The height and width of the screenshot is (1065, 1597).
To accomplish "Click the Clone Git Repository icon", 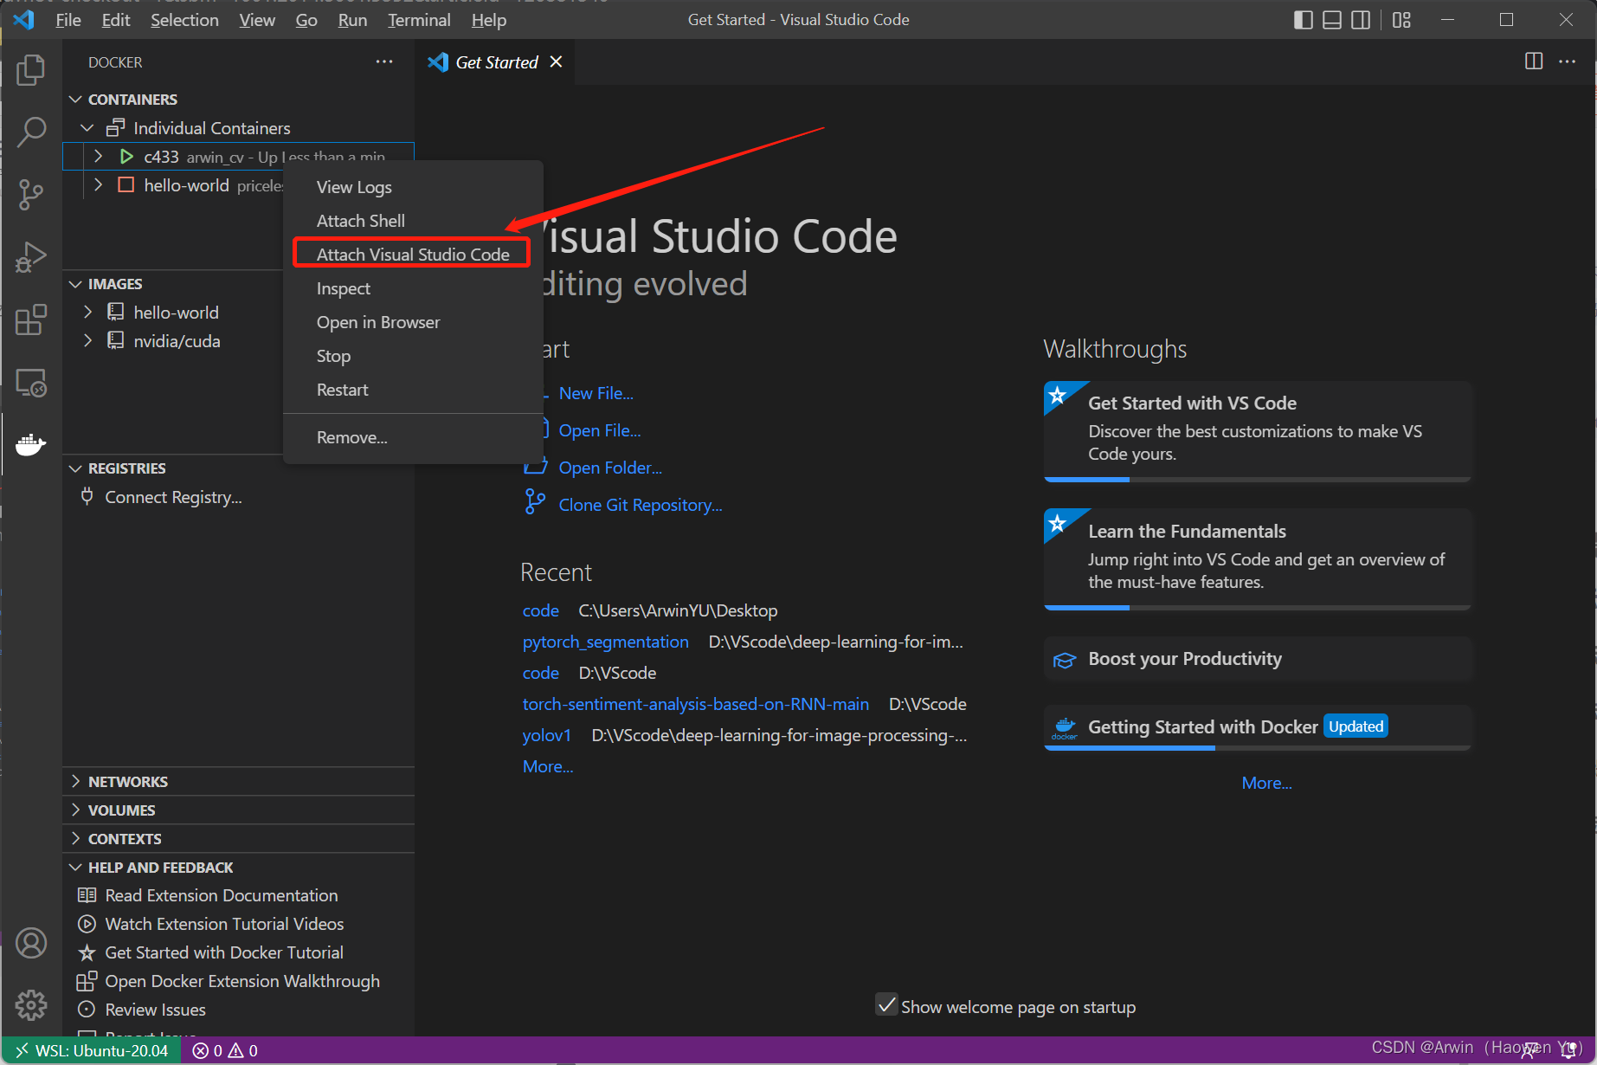I will click(x=535, y=503).
